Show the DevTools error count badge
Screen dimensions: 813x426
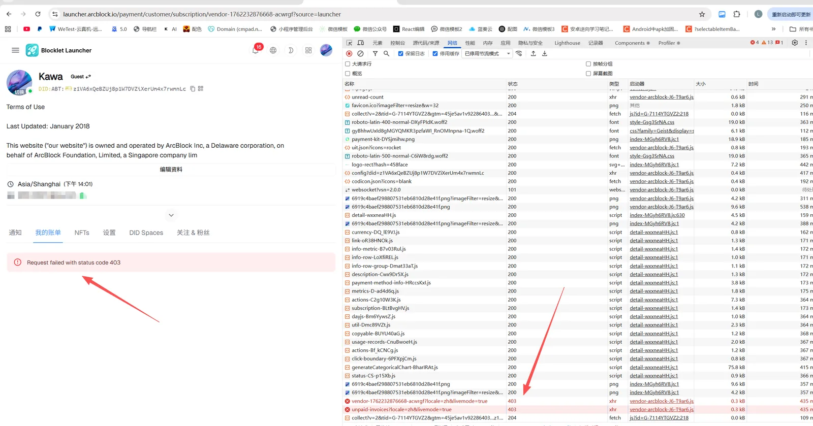(x=755, y=43)
